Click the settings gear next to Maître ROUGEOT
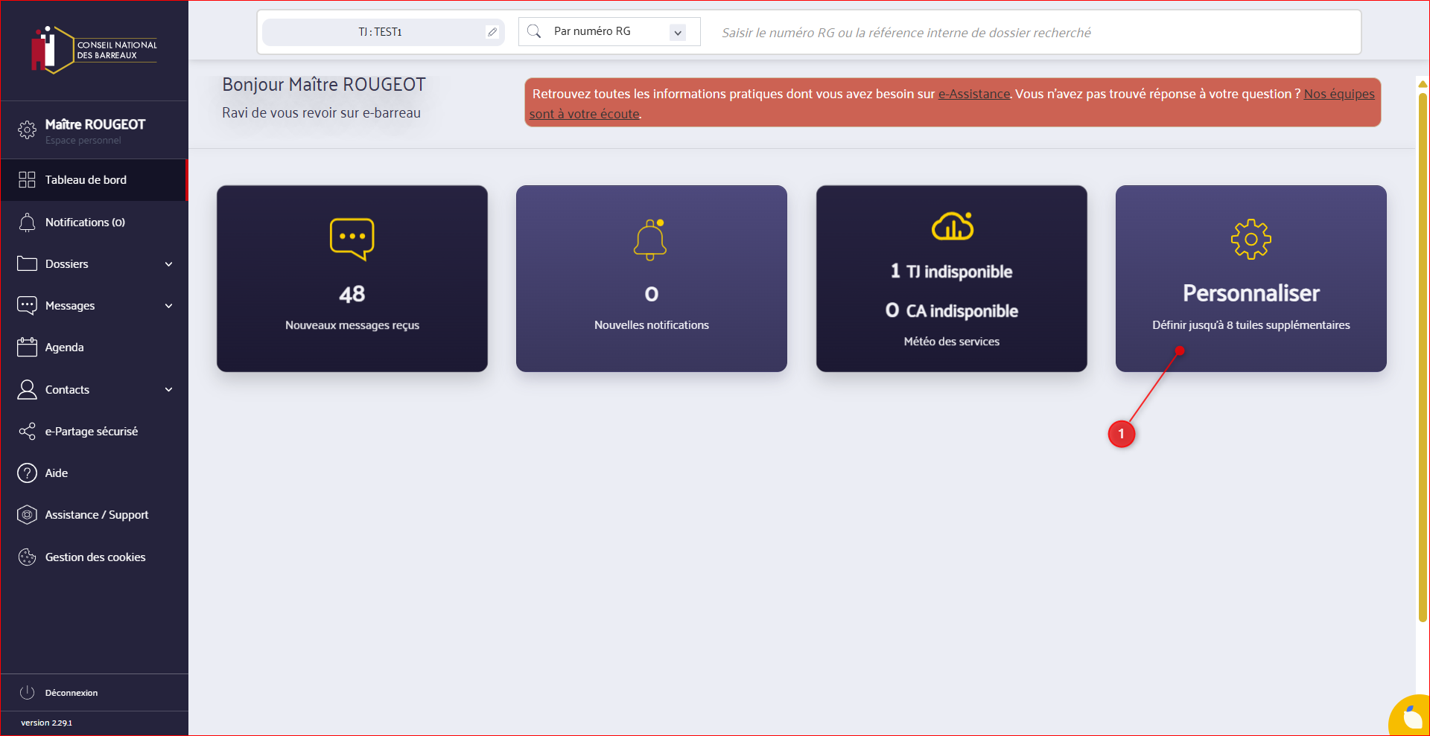This screenshot has height=736, width=1430. click(27, 130)
